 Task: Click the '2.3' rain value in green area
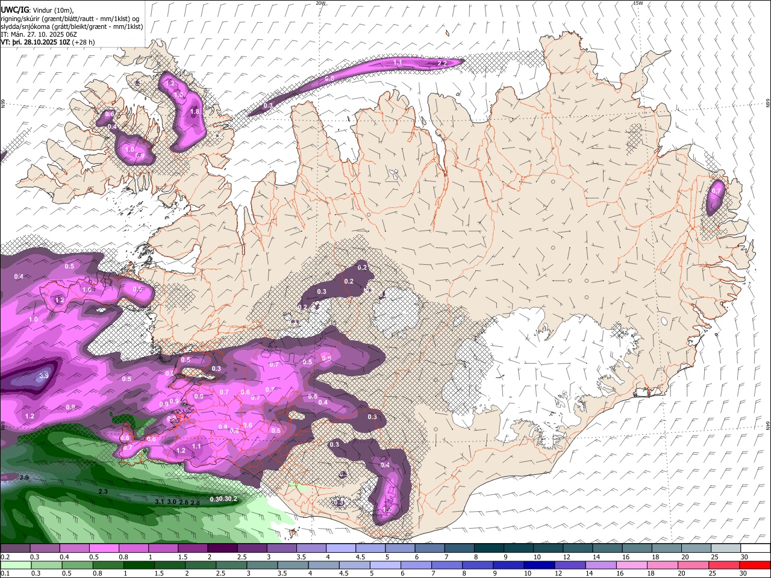click(102, 492)
